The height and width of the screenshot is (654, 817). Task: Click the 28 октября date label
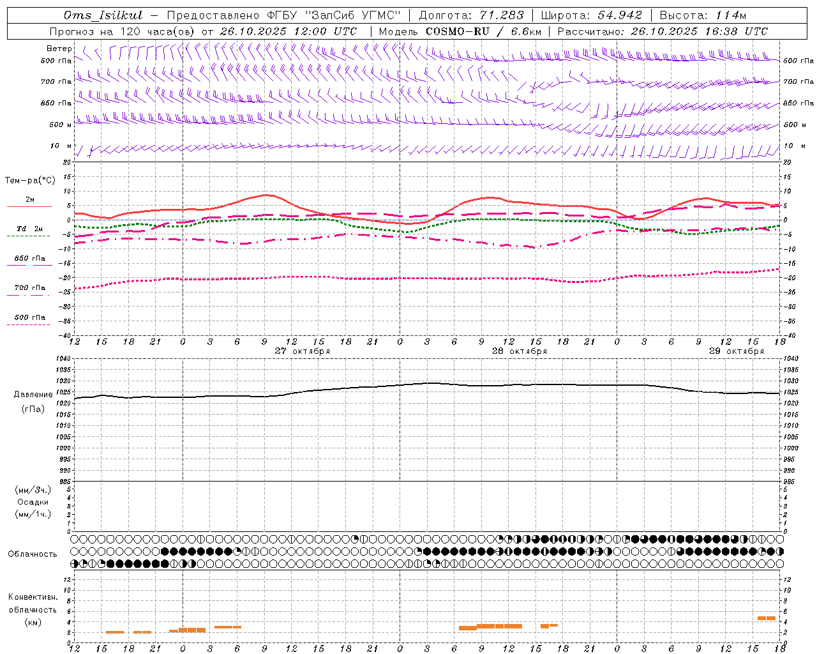click(x=520, y=351)
